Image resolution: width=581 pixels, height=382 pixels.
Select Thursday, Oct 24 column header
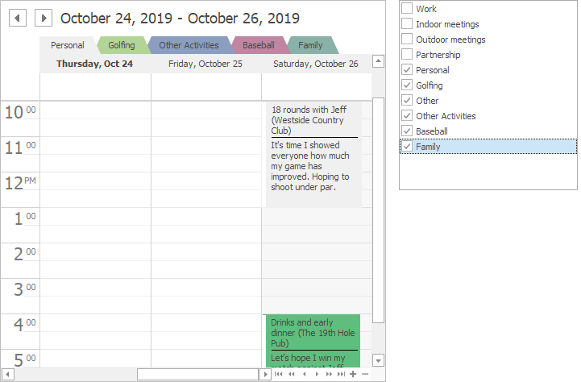[x=95, y=64]
